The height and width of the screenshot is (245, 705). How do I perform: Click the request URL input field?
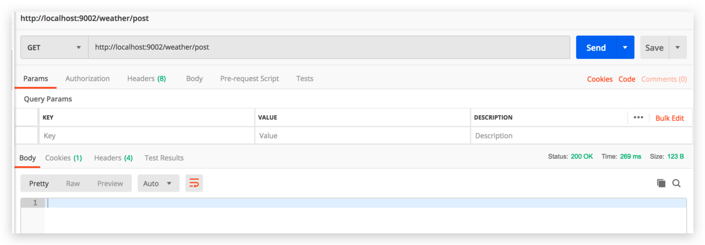[x=329, y=47]
